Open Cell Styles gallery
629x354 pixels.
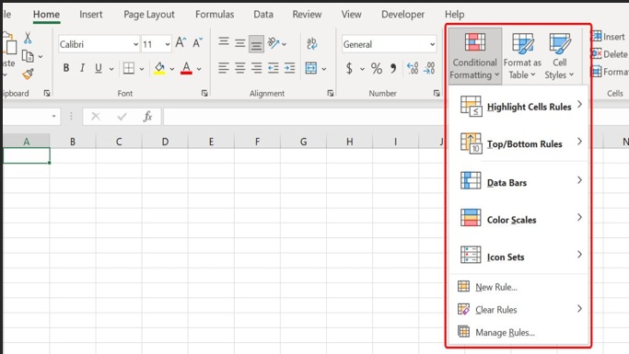coord(560,56)
